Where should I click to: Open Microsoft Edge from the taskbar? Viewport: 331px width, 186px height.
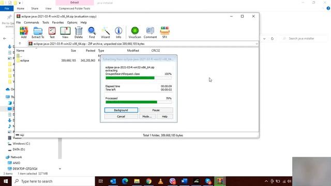click(125, 181)
